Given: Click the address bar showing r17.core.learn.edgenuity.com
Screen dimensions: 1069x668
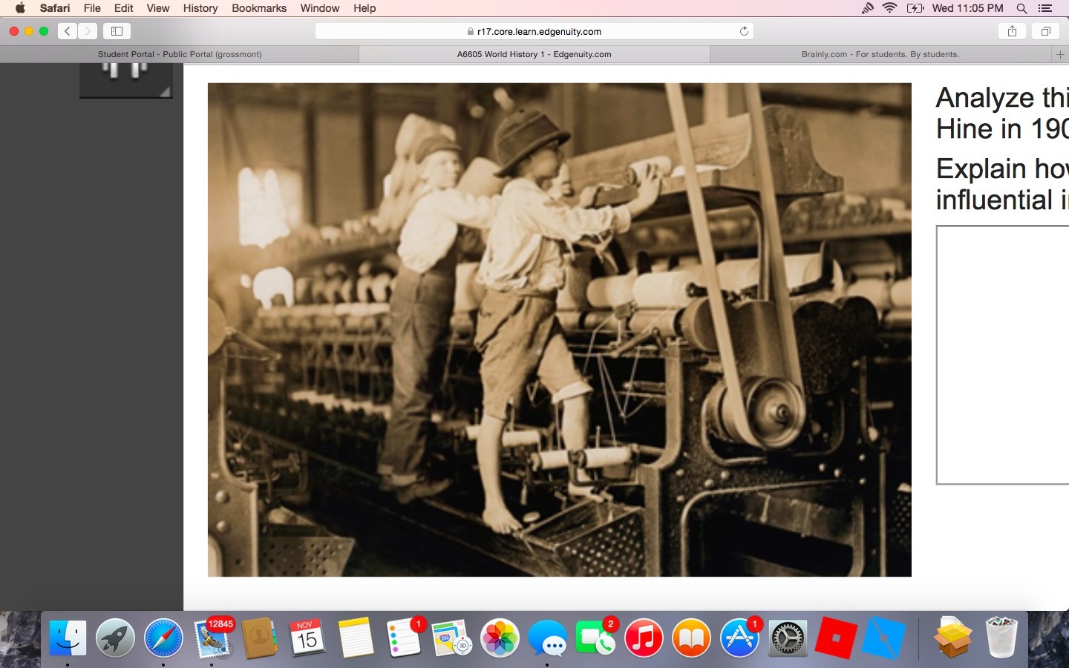Looking at the screenshot, I should tap(534, 31).
